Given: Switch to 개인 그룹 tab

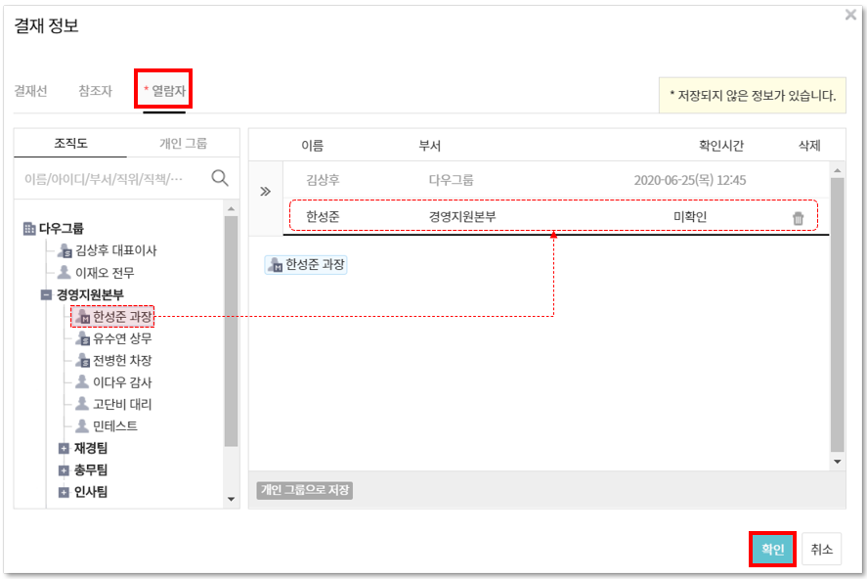Looking at the screenshot, I should (183, 143).
